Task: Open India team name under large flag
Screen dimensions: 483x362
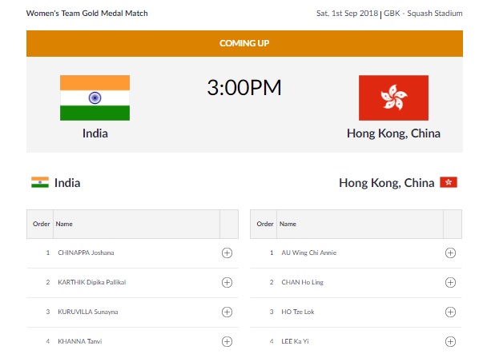Action: coord(95,133)
